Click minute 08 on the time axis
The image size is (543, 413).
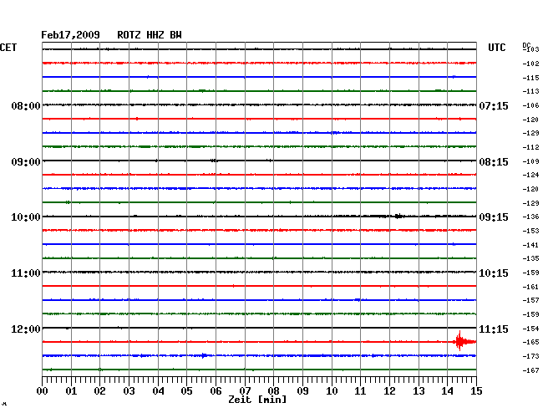click(273, 391)
